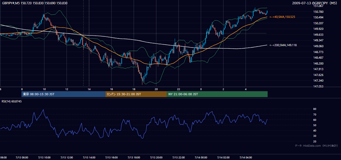
Task: Click the orange 40 SMA label 150.525
Action: point(282,17)
